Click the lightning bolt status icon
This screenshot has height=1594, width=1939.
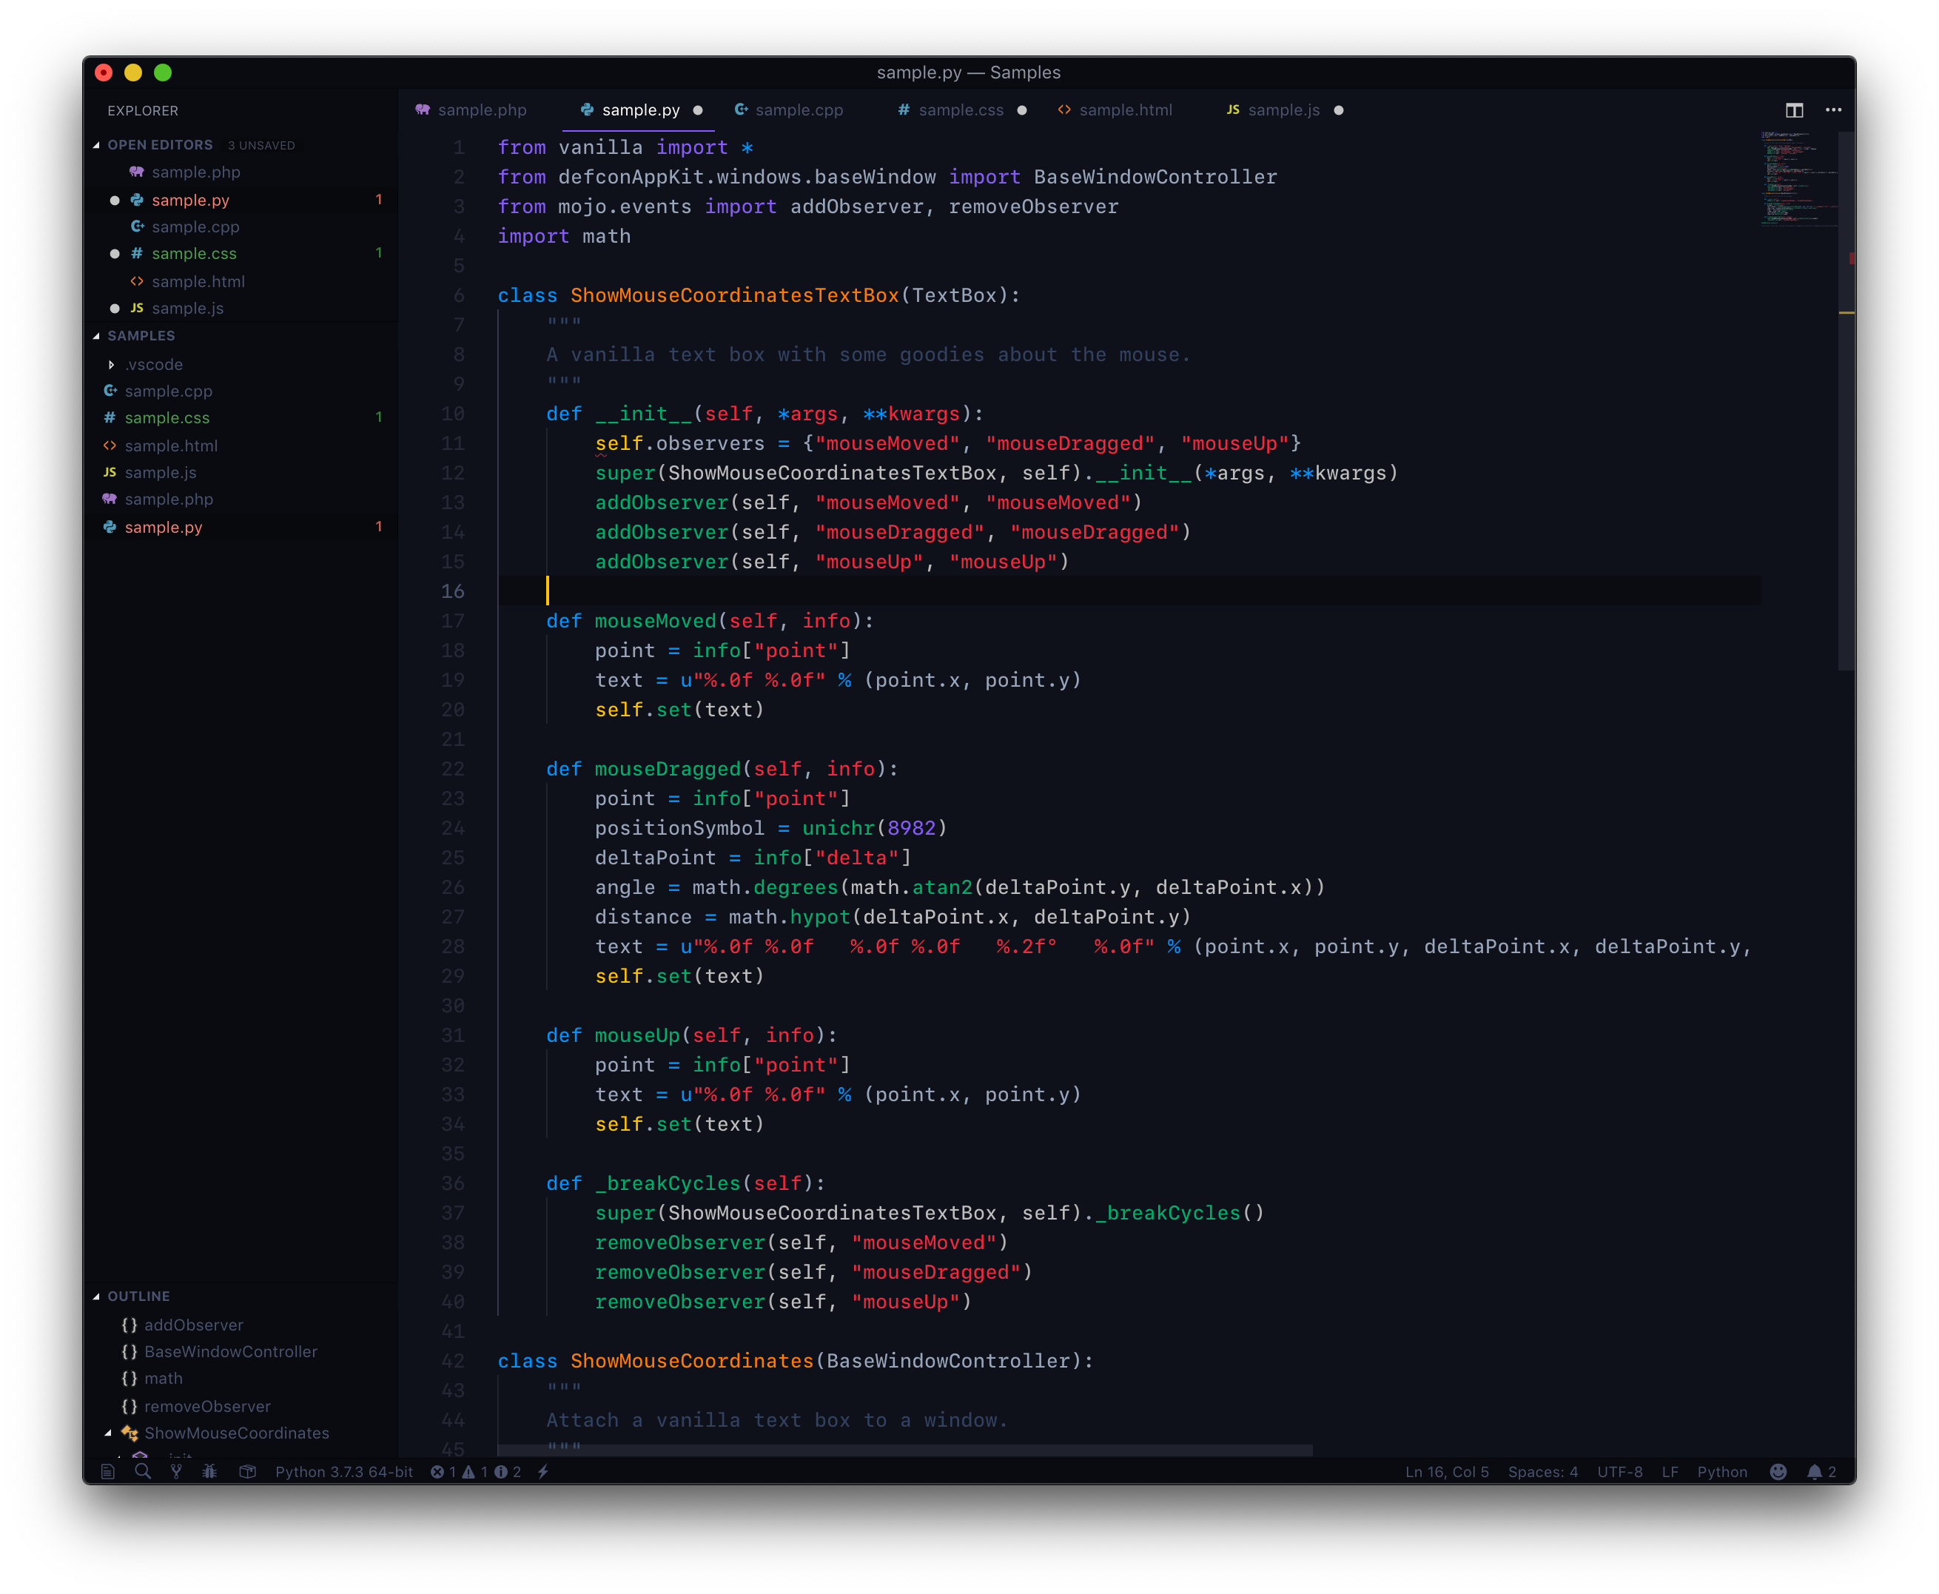pos(543,1472)
